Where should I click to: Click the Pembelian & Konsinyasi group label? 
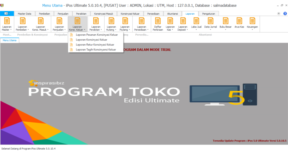pyautogui.click(x=32, y=35)
